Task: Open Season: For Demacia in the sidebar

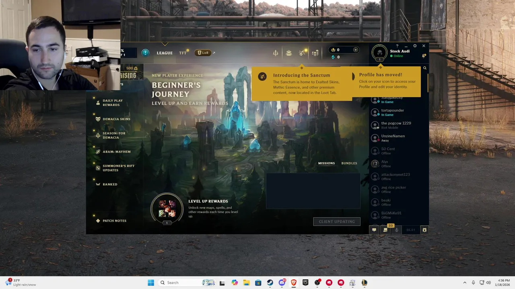Action: (x=111, y=135)
